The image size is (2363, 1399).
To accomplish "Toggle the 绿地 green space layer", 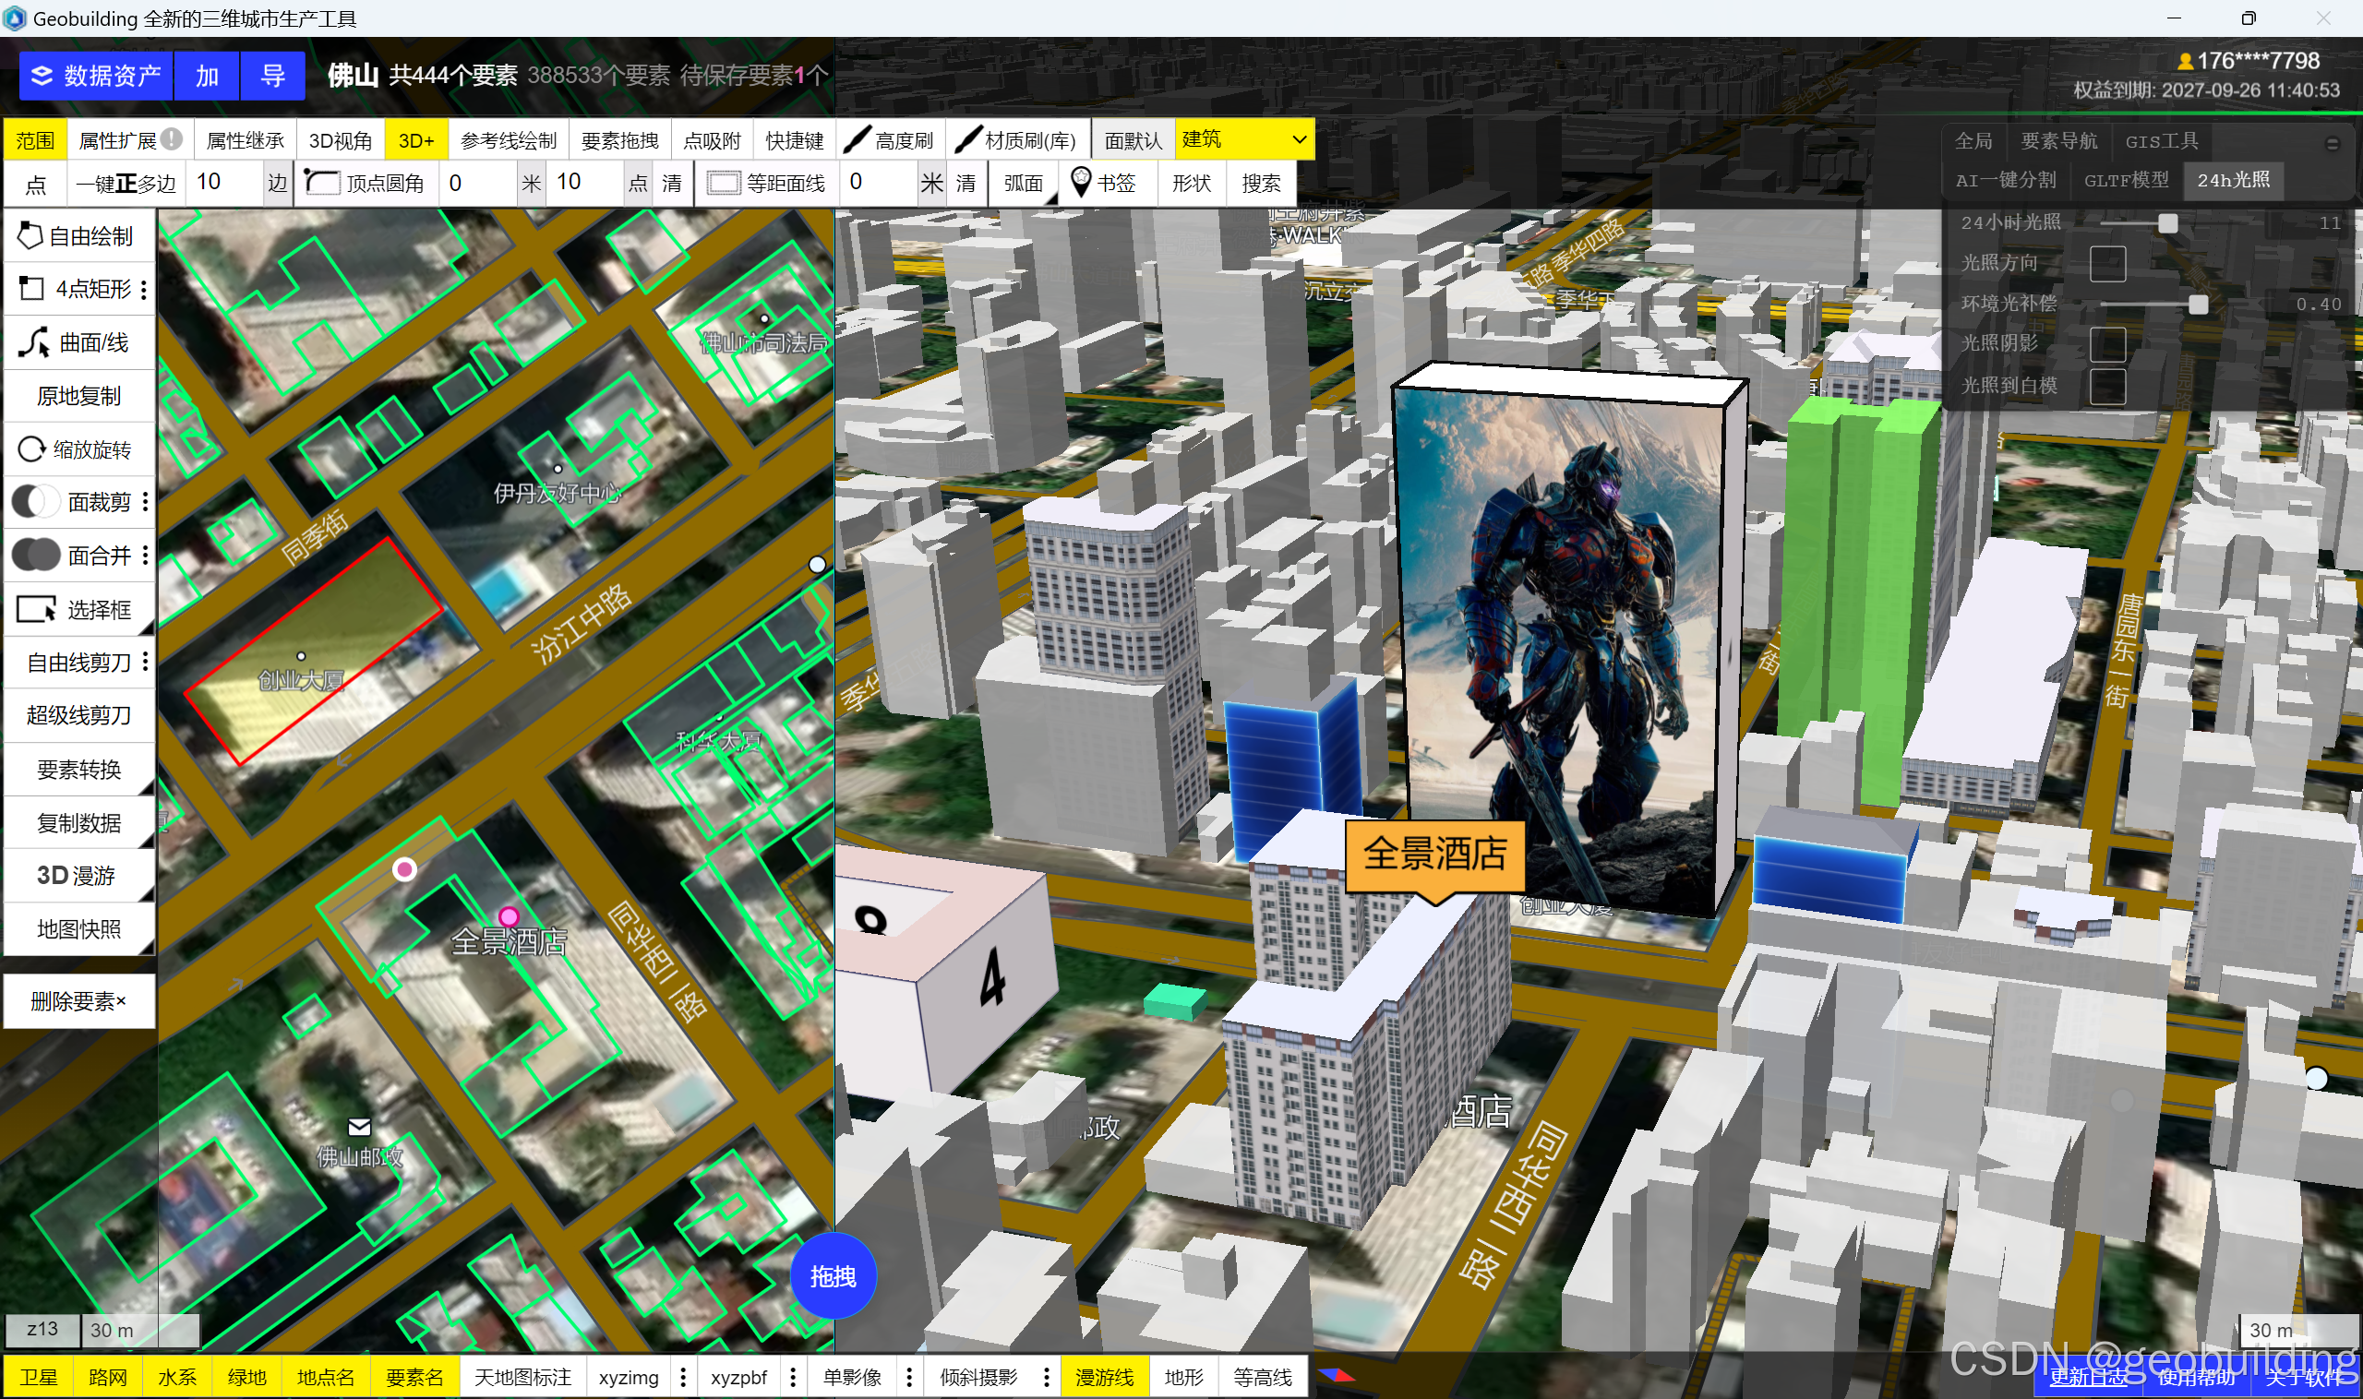I will click(x=247, y=1376).
